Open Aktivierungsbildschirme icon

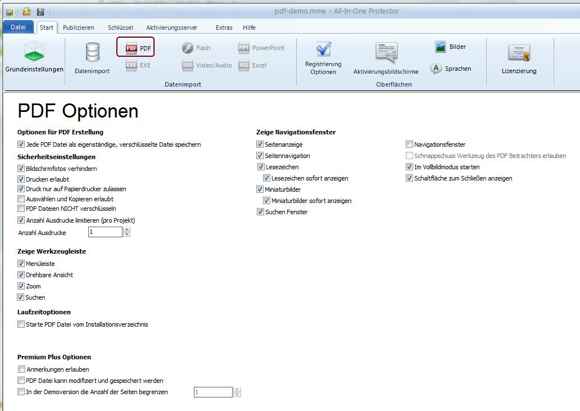(386, 52)
